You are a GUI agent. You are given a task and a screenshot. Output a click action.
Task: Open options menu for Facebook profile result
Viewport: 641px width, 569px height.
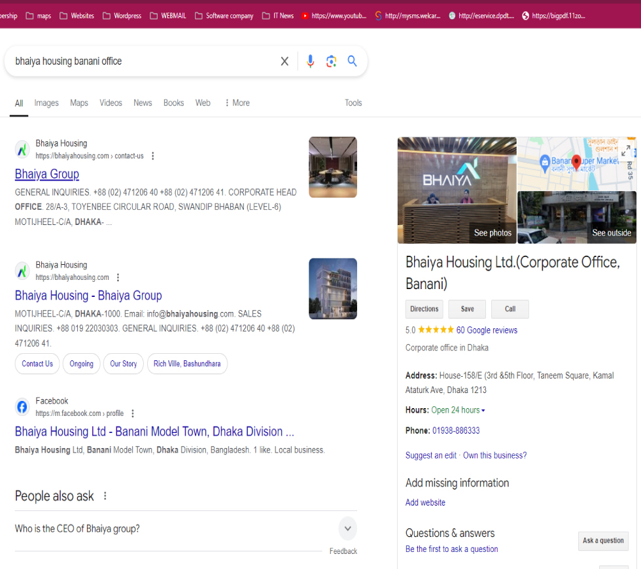point(132,413)
